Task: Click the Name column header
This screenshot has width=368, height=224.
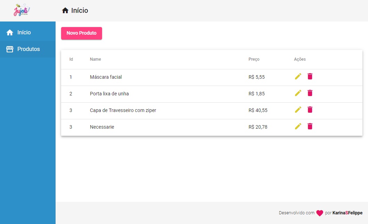Action: (x=95, y=59)
